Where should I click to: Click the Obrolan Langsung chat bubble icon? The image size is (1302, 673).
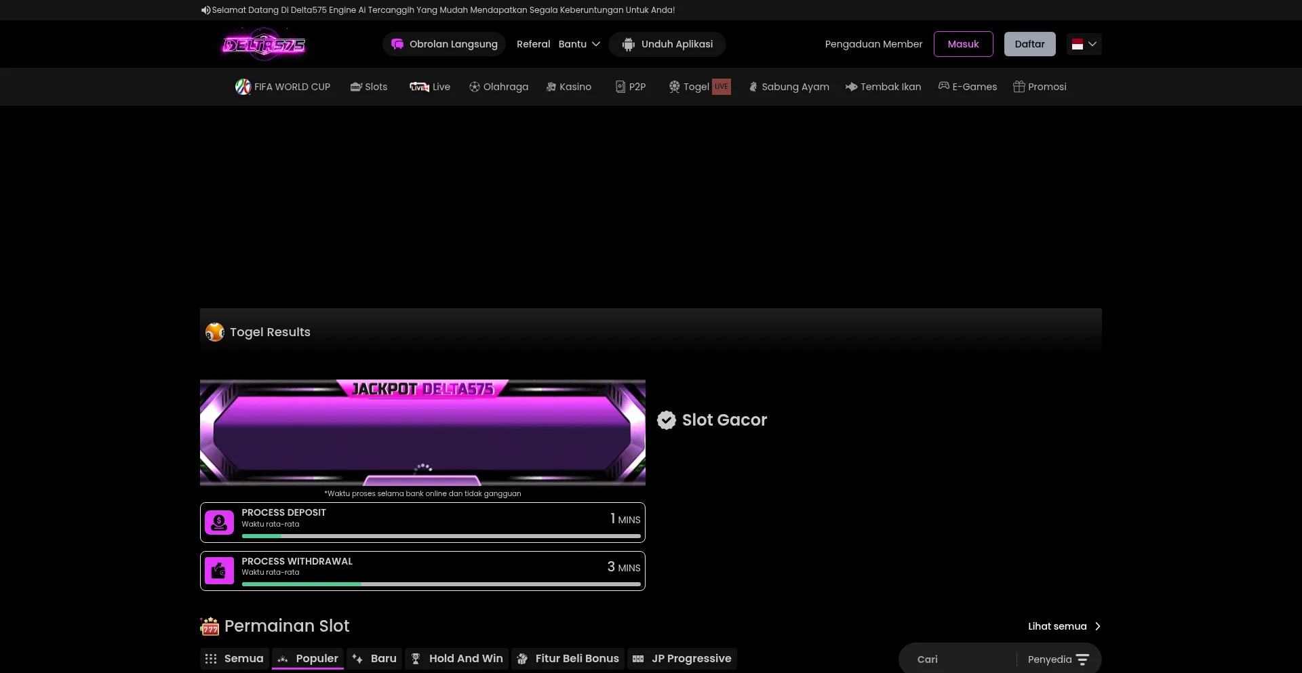[397, 44]
